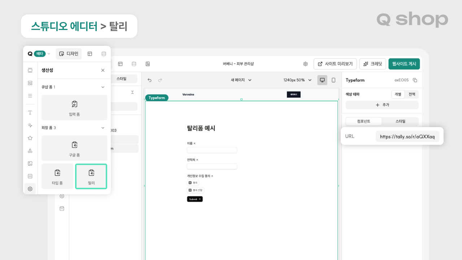Click the image icon in the editor top bar
This screenshot has width=462, height=260.
tap(148, 64)
